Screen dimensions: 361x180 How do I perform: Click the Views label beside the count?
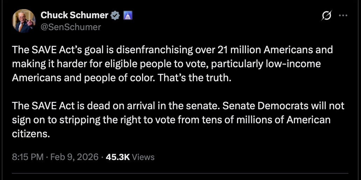click(x=143, y=157)
